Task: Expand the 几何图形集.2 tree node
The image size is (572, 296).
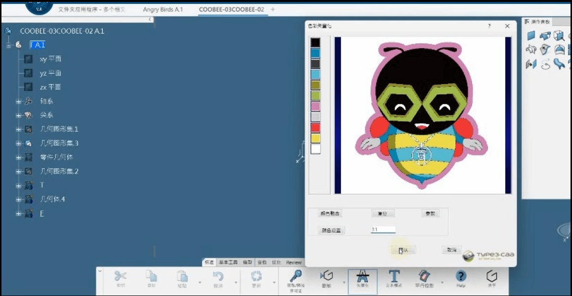Action: coord(18,171)
